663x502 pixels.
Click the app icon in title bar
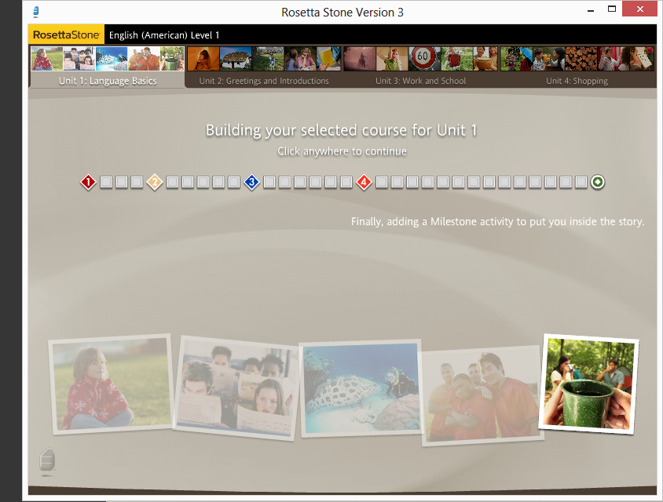[38, 12]
